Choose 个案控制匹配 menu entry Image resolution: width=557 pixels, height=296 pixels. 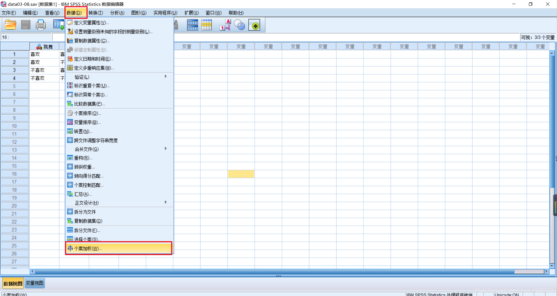click(120, 185)
